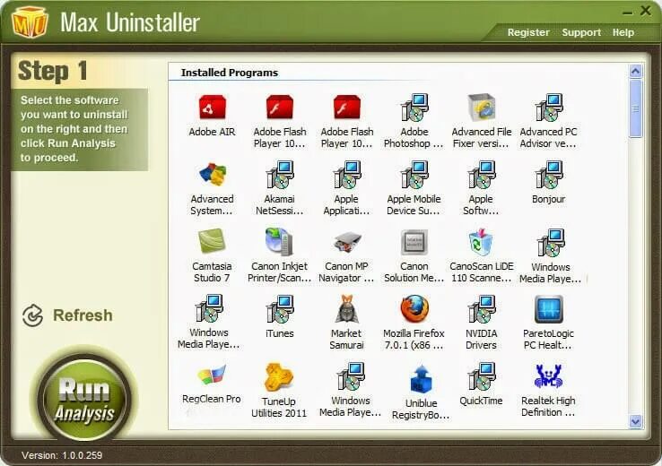This screenshot has height=466, width=662.
Task: Select Adobe Flash Player beside Adobe Photoshop
Action: pyautogui.click(x=346, y=122)
